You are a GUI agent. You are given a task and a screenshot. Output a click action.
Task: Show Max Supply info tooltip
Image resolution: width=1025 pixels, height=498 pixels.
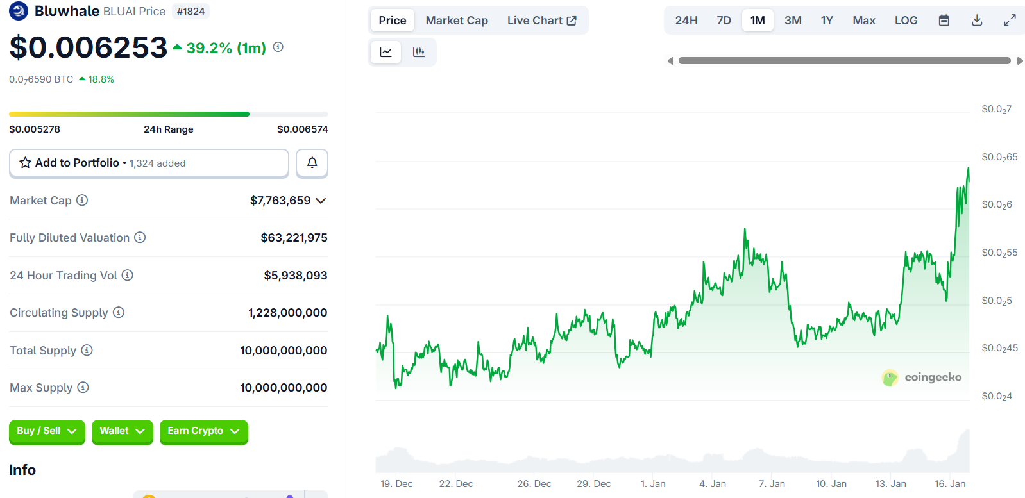click(x=83, y=387)
